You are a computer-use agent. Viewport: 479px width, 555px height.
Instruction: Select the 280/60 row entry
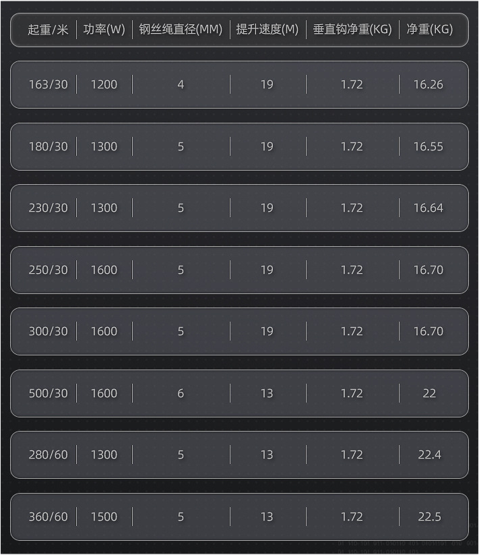tap(48, 455)
